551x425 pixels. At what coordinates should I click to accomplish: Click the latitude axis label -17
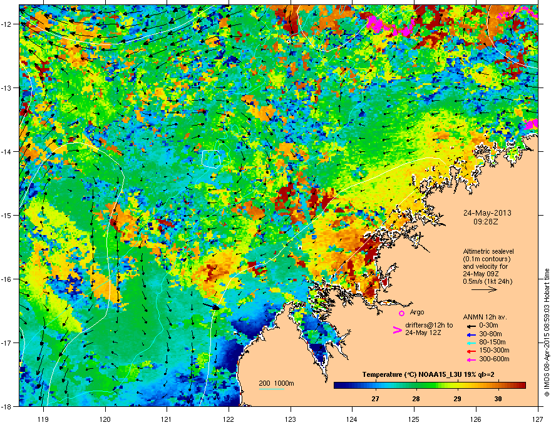click(7, 342)
